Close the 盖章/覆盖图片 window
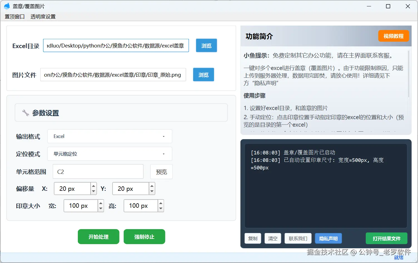418x263 pixels. pyautogui.click(x=408, y=6)
